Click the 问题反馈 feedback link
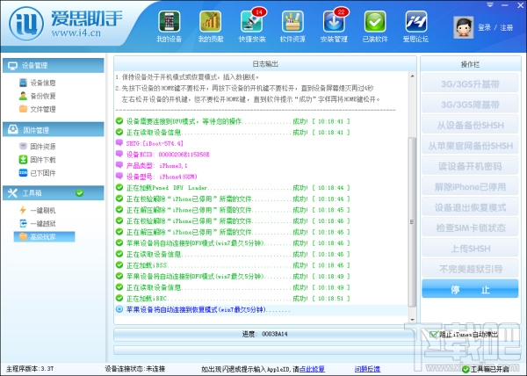This screenshot has height=376, width=527. 367,369
